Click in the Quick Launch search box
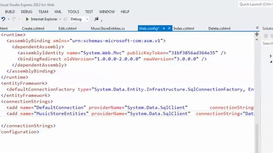This screenshot has height=153, width=273. click(256, 4)
